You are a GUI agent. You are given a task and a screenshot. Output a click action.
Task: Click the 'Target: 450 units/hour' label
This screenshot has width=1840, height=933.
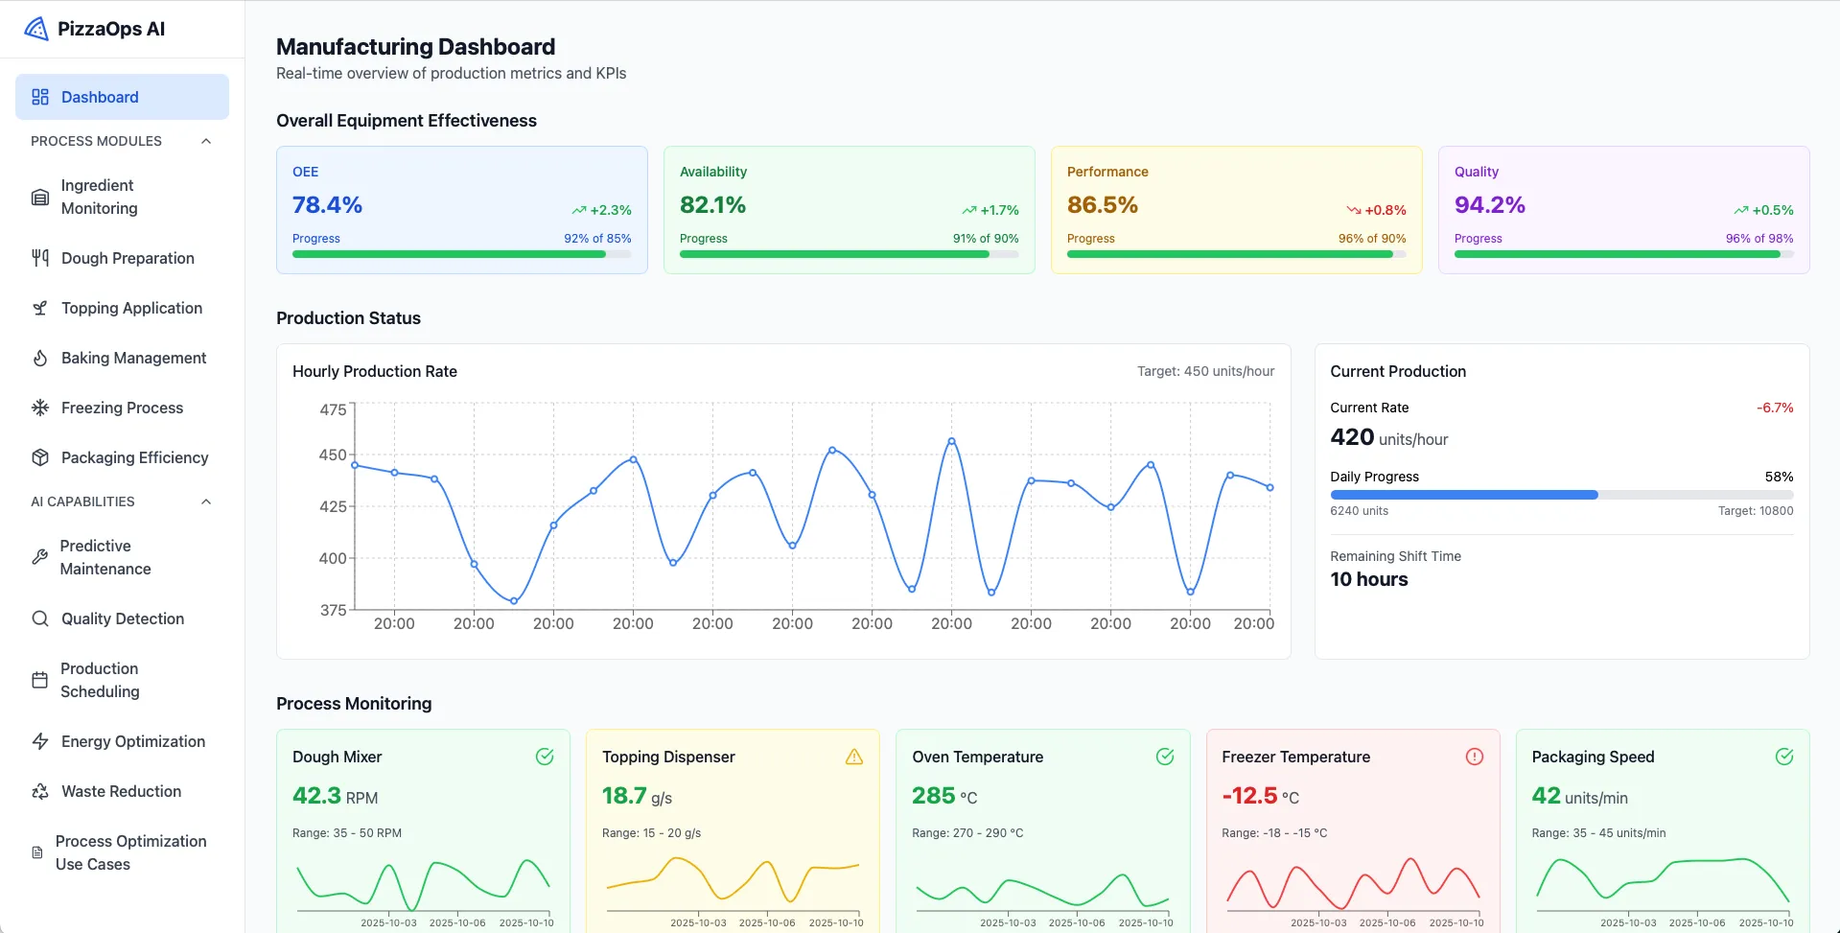pos(1206,371)
